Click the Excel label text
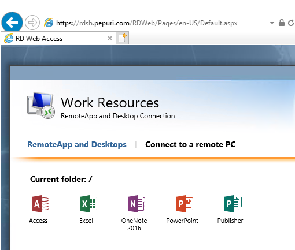Viewport: 295px width, 250px height. tap(86, 221)
